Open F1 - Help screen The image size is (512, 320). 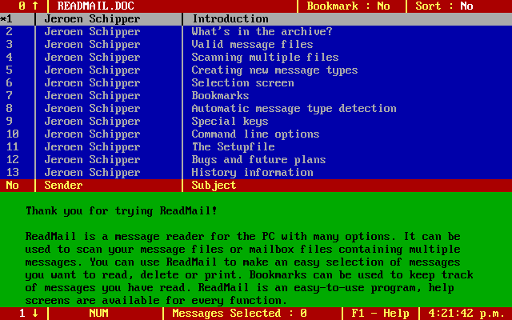(380, 314)
